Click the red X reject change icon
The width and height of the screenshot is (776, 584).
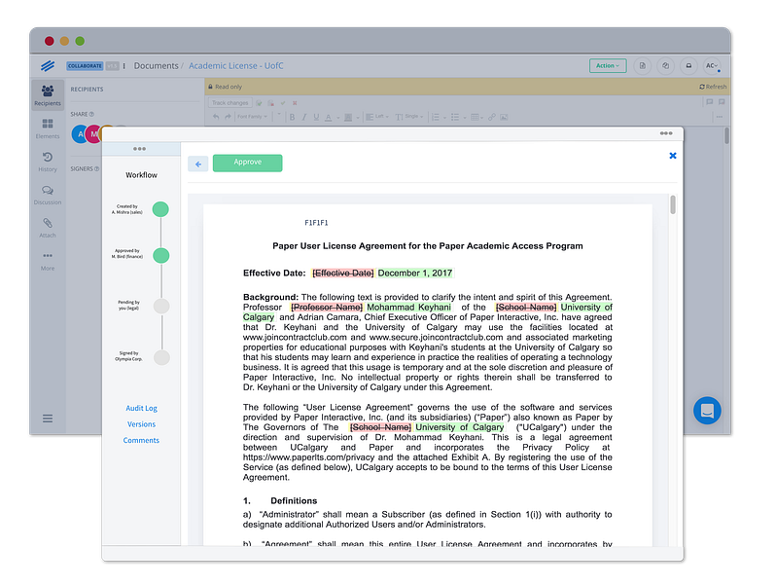tap(295, 103)
